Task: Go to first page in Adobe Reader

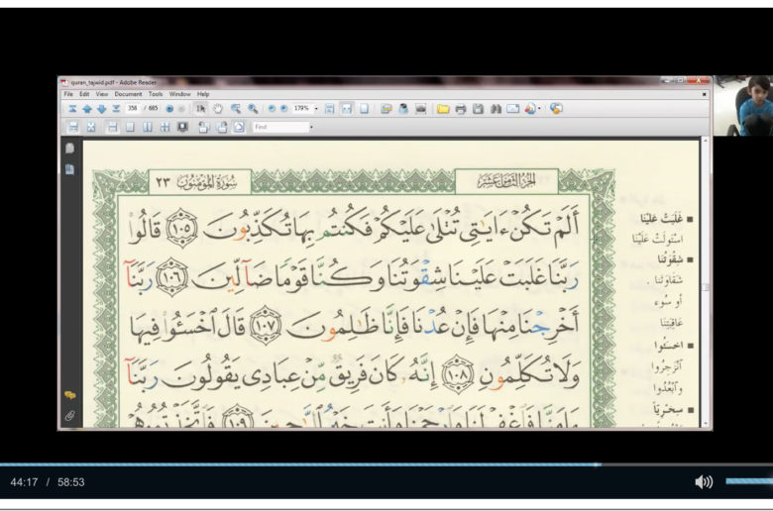Action: pyautogui.click(x=72, y=109)
